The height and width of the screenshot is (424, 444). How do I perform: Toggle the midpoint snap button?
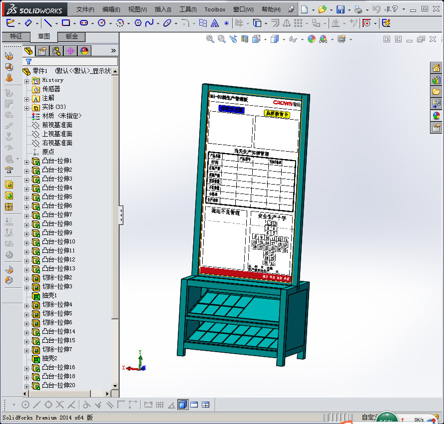click(x=37, y=405)
